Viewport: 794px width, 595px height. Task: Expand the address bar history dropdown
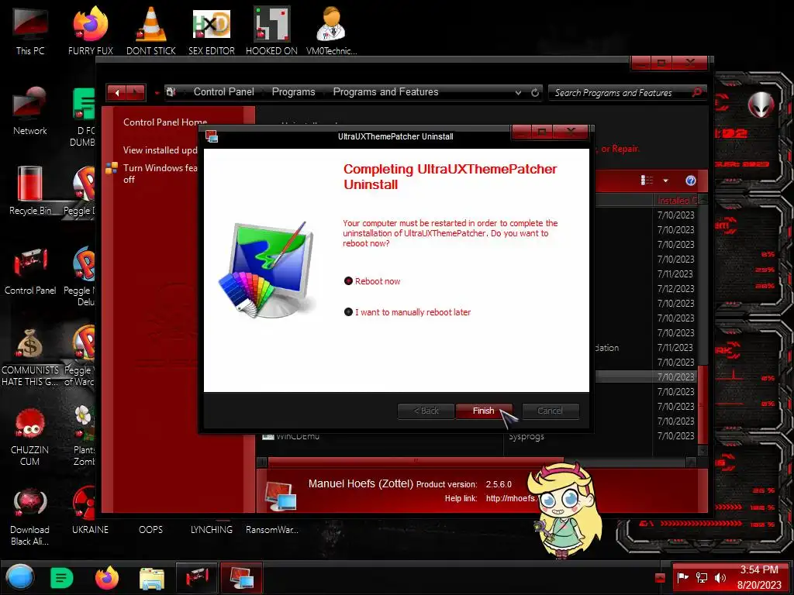click(518, 93)
